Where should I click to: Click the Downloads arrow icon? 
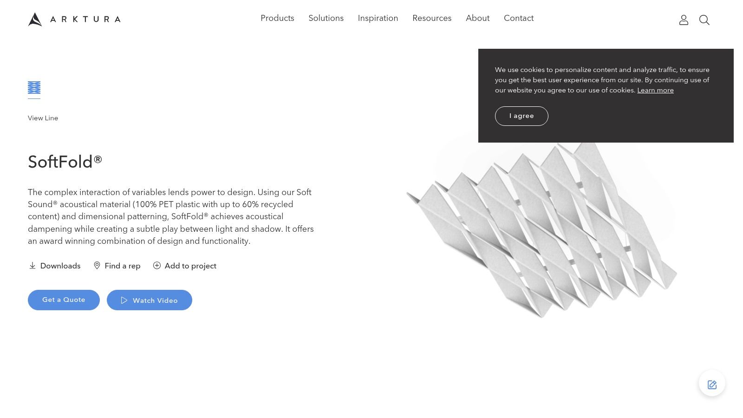click(x=33, y=266)
